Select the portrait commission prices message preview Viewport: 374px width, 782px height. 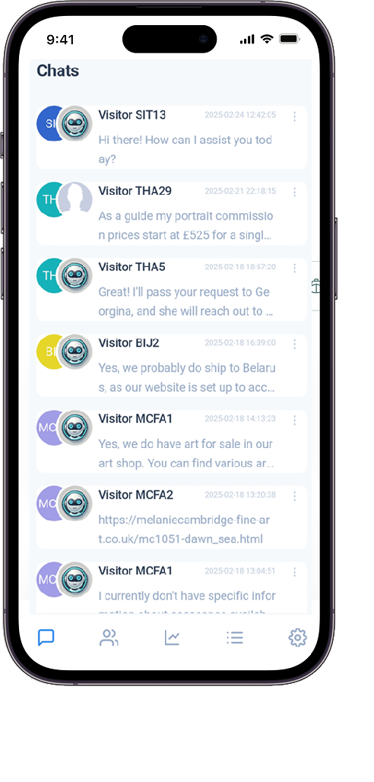coord(186,225)
